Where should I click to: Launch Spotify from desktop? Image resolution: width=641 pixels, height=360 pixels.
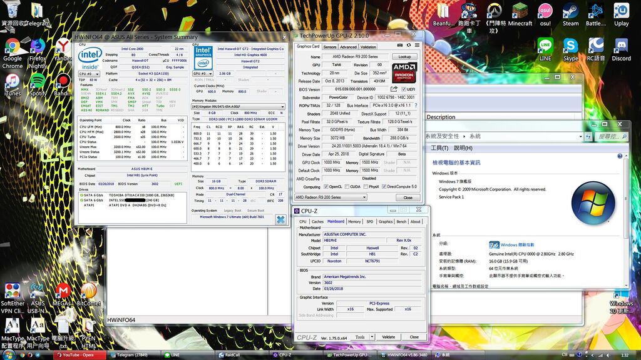pos(38,85)
